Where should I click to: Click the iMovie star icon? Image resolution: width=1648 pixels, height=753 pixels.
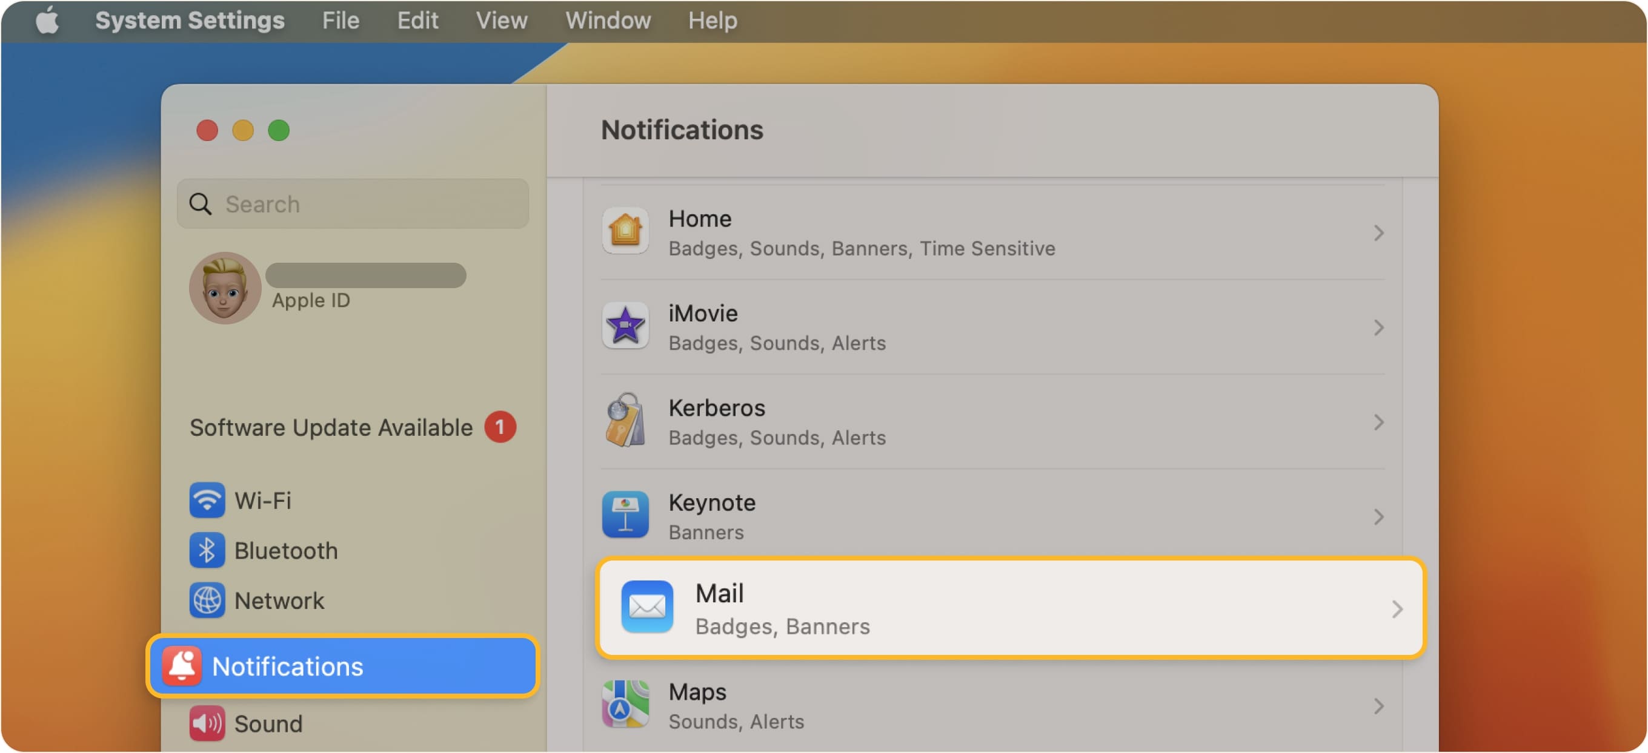tap(625, 326)
